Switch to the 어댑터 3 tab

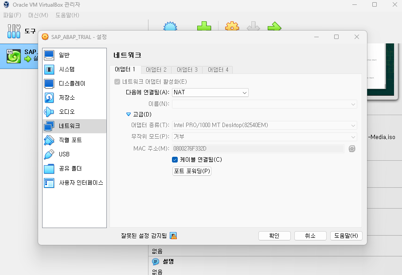pyautogui.click(x=187, y=70)
